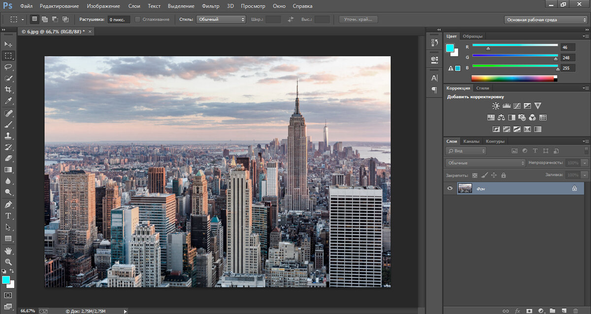Open the layer blend mode Обычные dropdown
591x314 pixels.
click(x=485, y=162)
